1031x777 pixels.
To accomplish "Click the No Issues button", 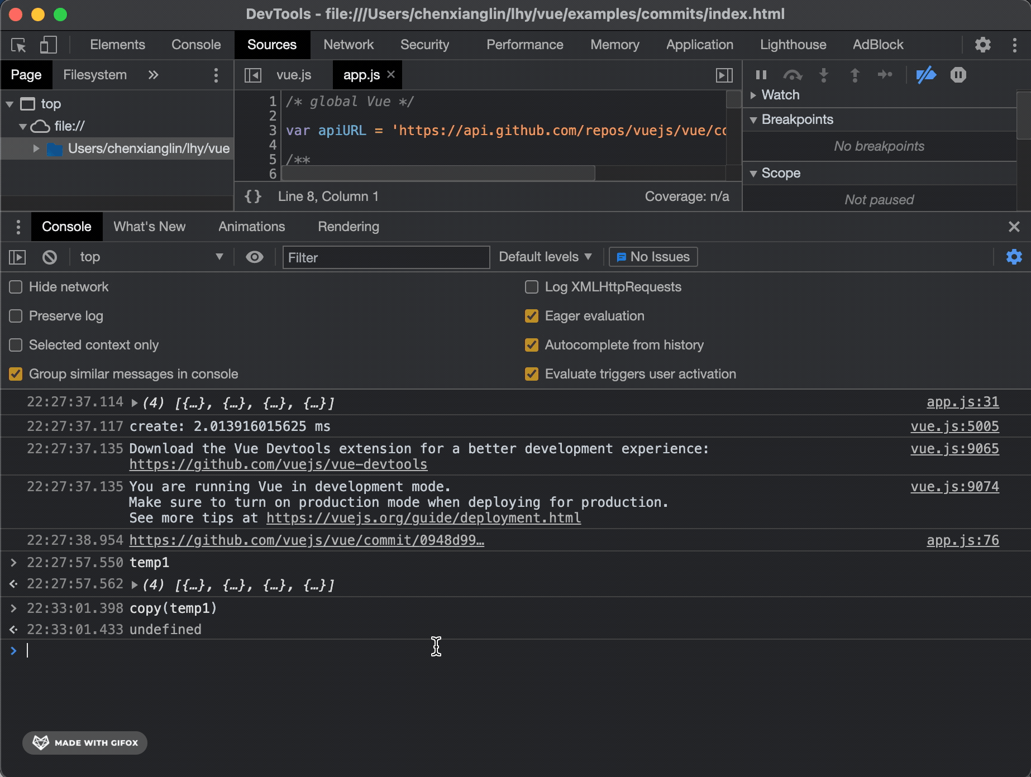I will point(653,257).
